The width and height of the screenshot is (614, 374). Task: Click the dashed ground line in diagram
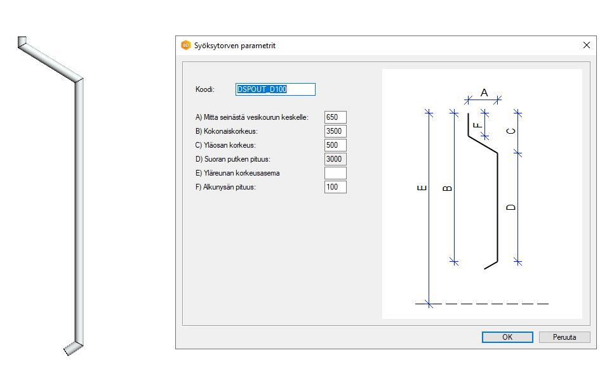tap(483, 304)
